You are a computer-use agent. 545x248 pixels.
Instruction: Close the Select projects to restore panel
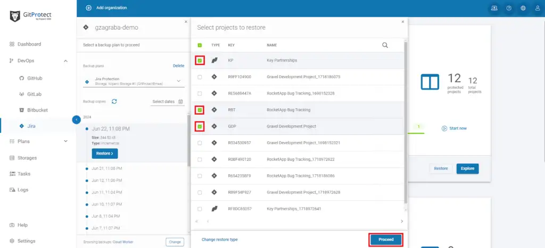coord(403,21)
